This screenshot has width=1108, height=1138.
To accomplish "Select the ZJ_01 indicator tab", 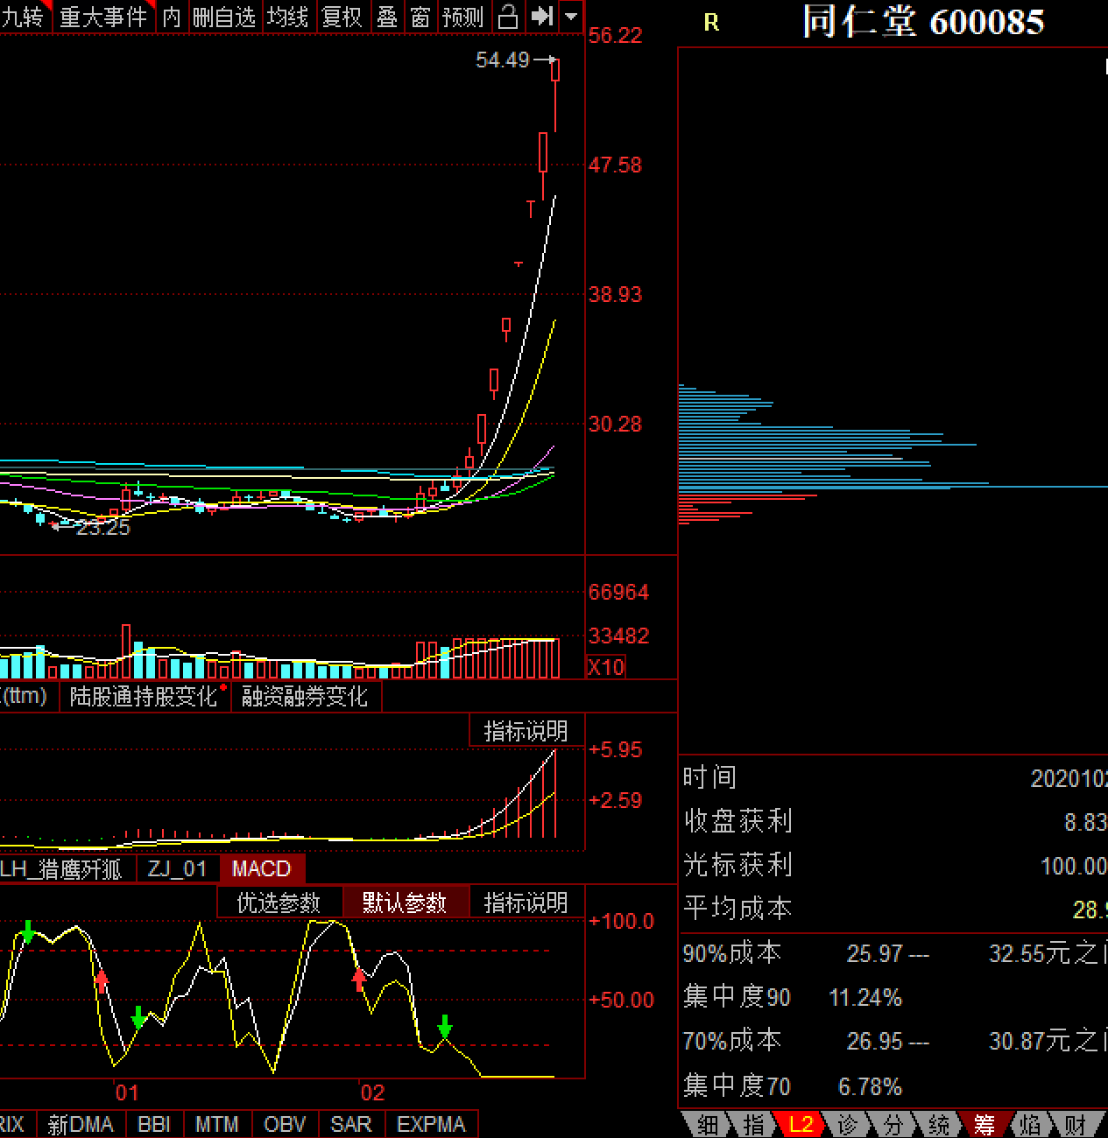I will pyautogui.click(x=178, y=869).
